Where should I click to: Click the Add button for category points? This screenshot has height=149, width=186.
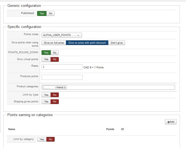171,122
